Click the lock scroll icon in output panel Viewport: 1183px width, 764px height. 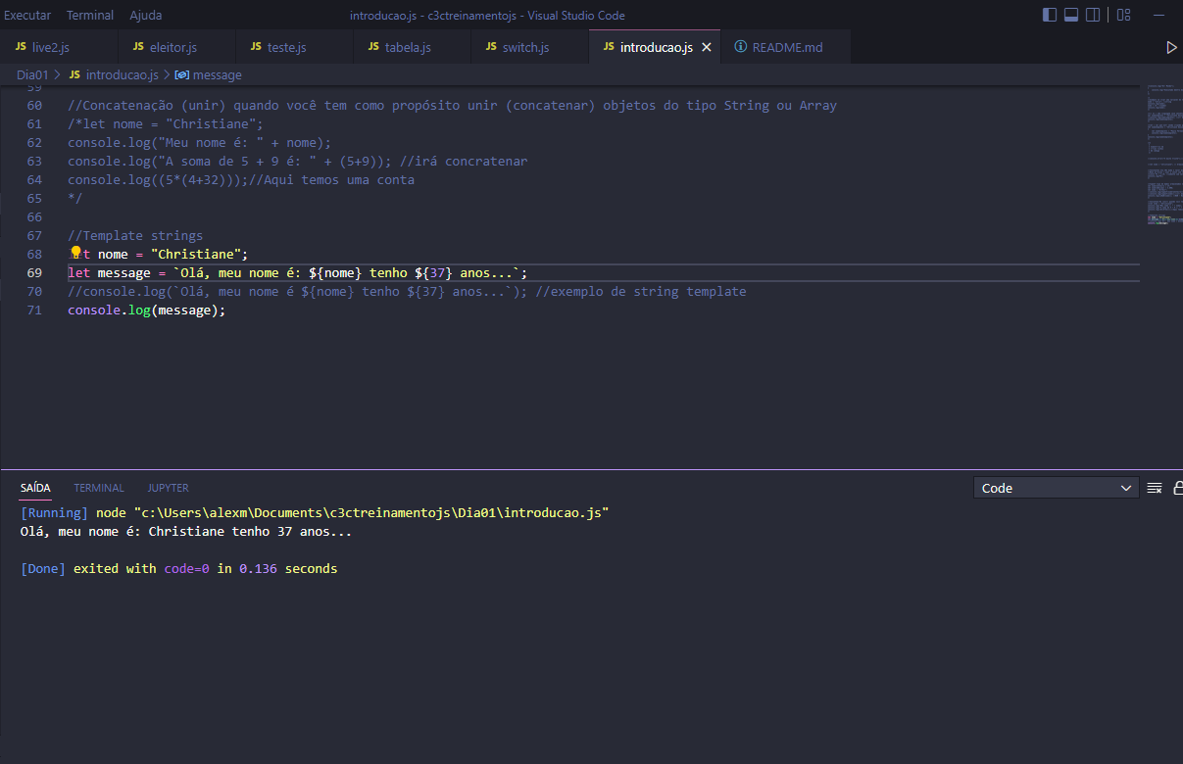[x=1177, y=487]
